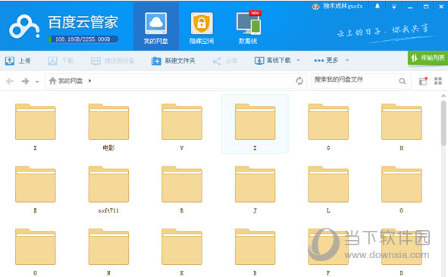The height and width of the screenshot is (277, 448).
Task: Click the storage usage bar 108.18GB/2255.00GB
Action: 83,39
